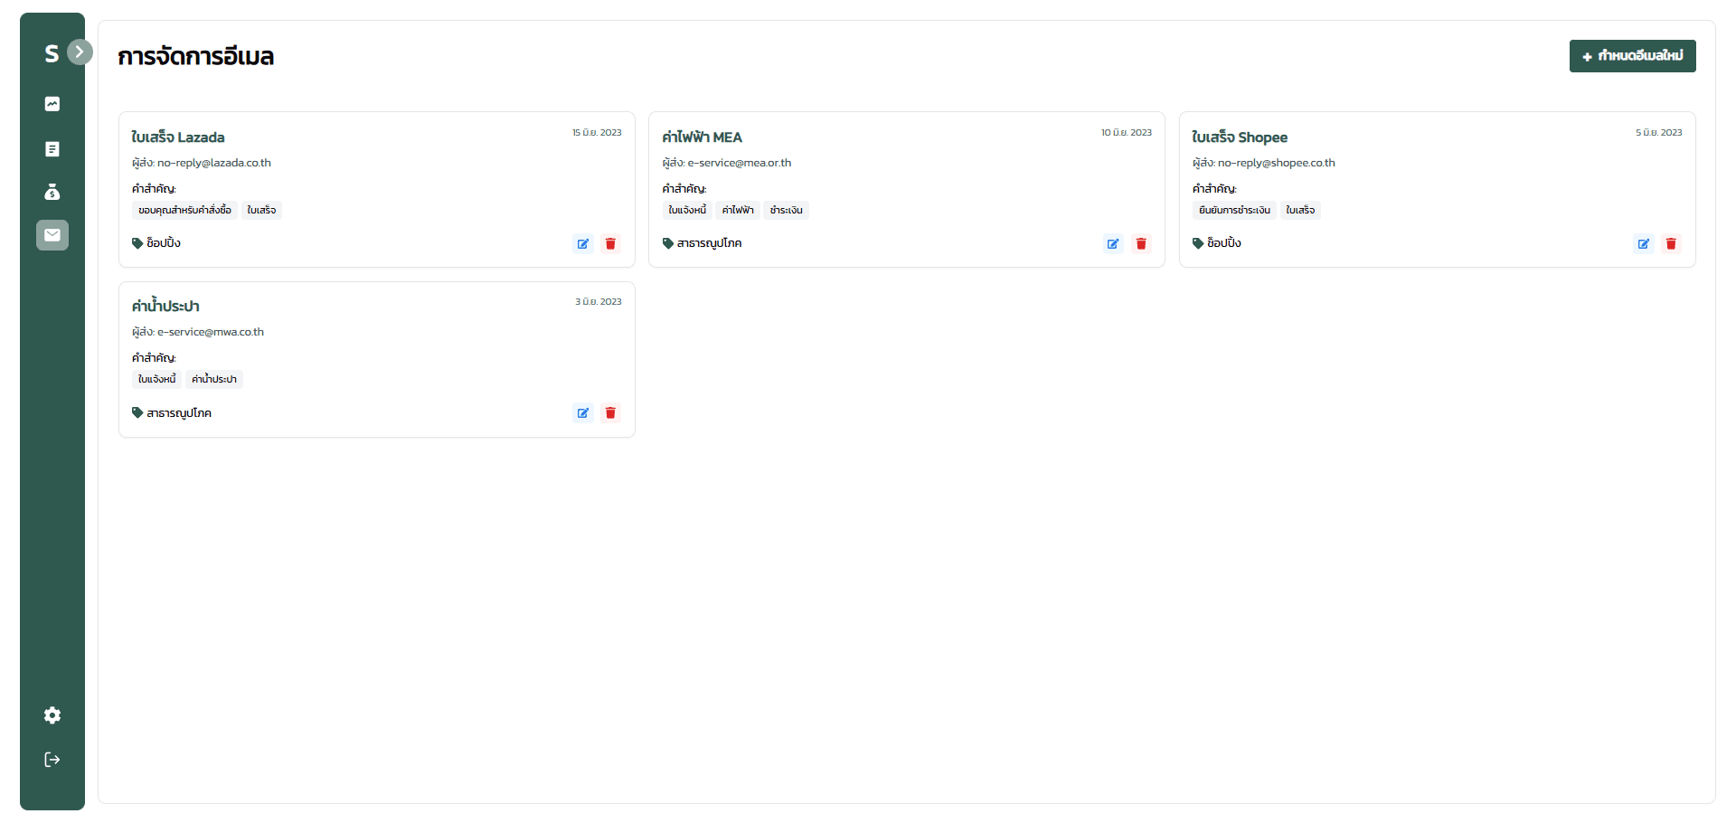Image resolution: width=1736 pixels, height=823 pixels.
Task: Open the money bag icon in sidebar
Action: [52, 192]
